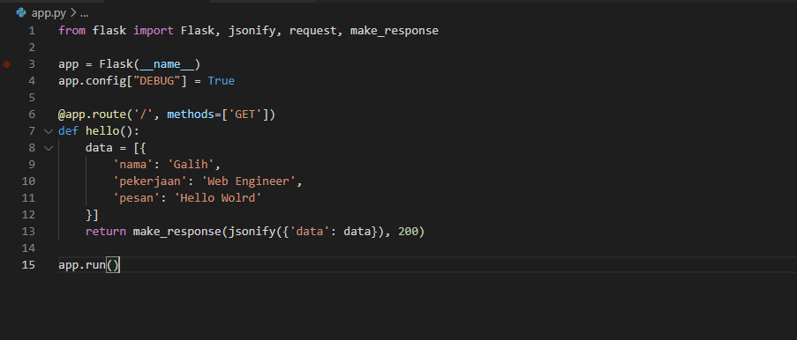Click line number 15 in the gutter
This screenshot has height=340, width=797.
(x=29, y=265)
